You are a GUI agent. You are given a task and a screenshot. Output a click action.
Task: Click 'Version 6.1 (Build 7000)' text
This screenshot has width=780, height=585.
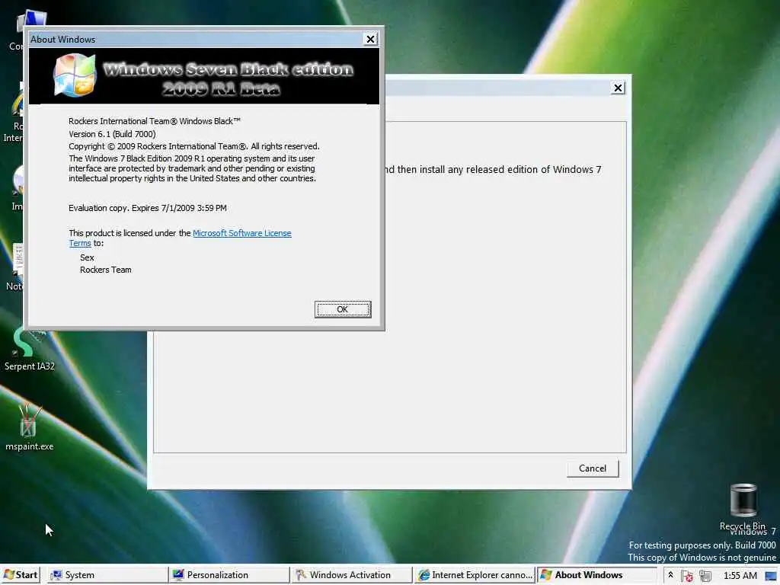click(112, 134)
